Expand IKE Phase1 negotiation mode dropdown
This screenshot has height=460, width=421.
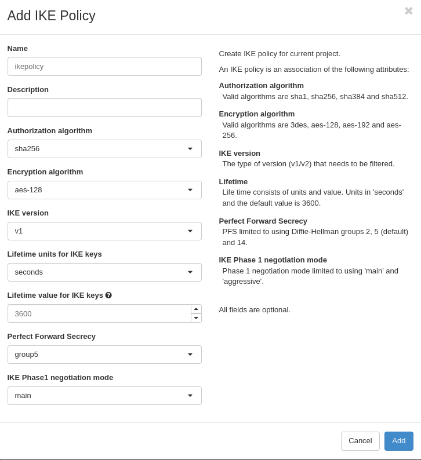(104, 396)
